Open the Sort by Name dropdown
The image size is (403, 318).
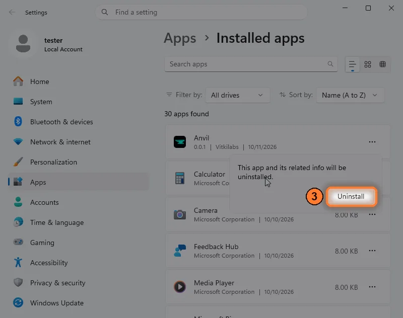click(x=350, y=95)
